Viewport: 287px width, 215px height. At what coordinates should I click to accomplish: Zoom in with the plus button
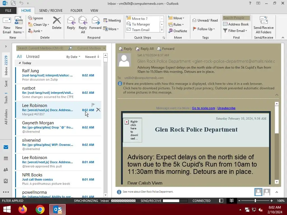tap(272, 201)
